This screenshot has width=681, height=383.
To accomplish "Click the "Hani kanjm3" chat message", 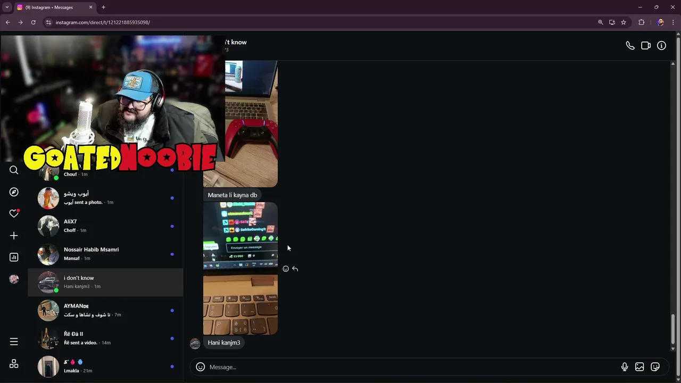I will pos(224,343).
